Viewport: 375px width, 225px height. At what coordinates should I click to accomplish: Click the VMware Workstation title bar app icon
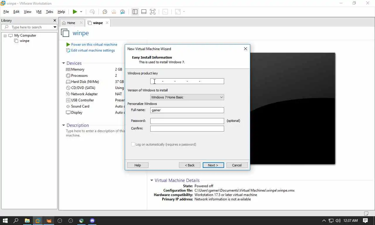tap(3, 3)
